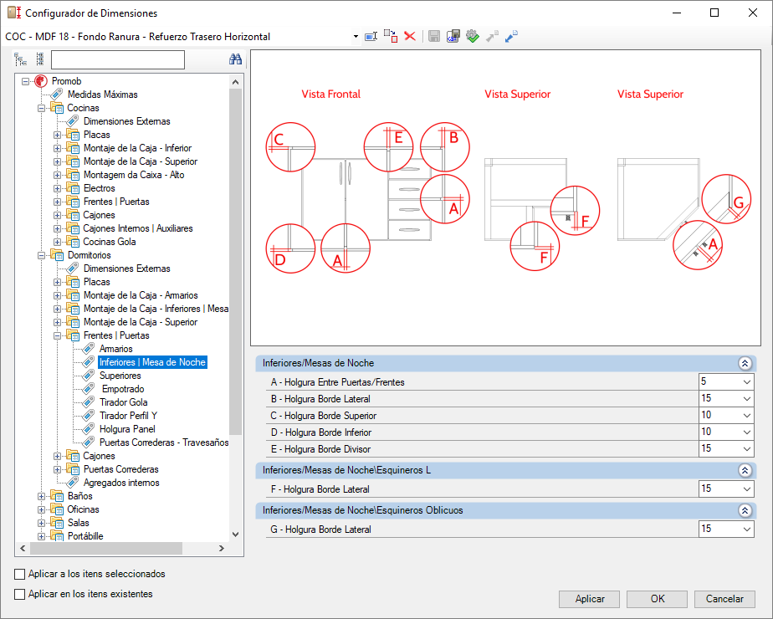This screenshot has height=619, width=773.
Task: Click the save-as XML icon
Action: [x=453, y=37]
